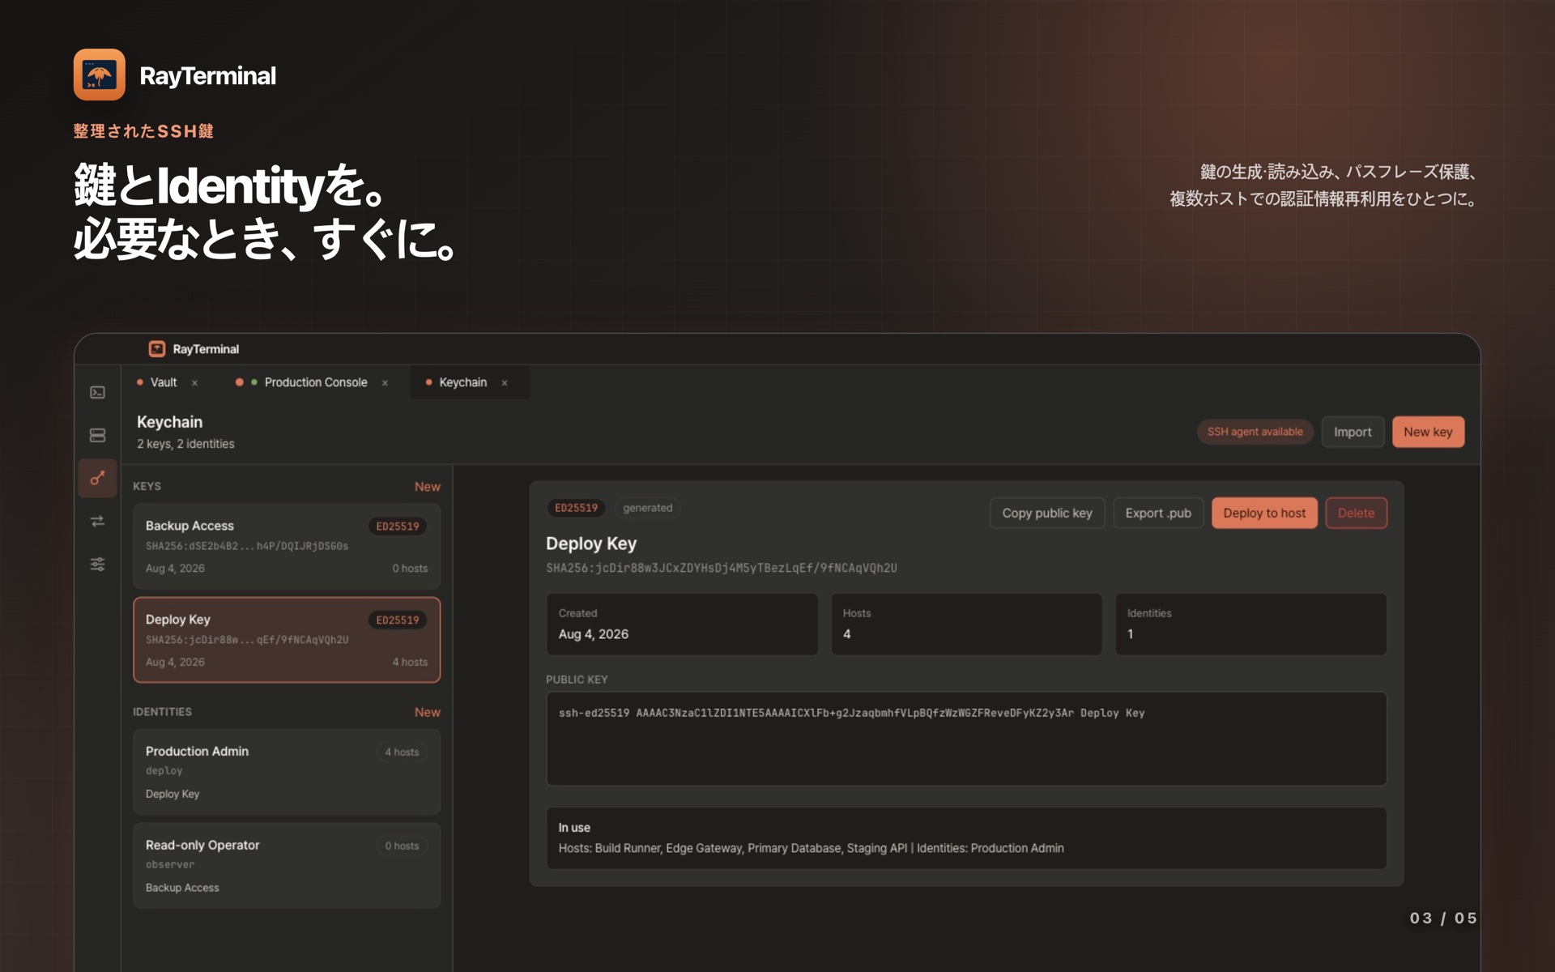Click the "4 hosts" badge on Production Admin
The image size is (1555, 972).
402,752
